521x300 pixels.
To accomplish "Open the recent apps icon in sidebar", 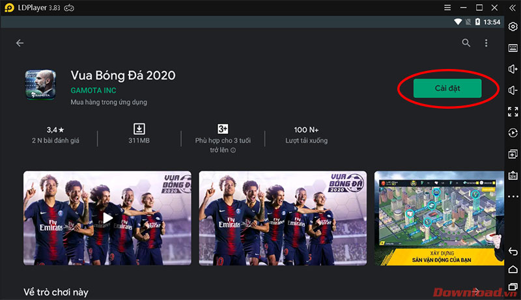I will [513, 286].
